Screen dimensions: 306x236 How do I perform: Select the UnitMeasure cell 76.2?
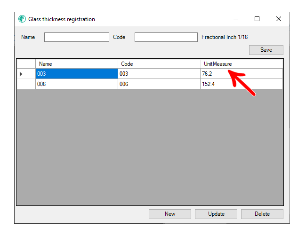coord(242,74)
